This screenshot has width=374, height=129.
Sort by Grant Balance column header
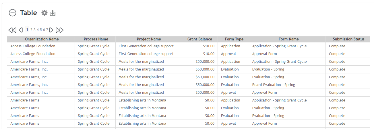(200, 39)
